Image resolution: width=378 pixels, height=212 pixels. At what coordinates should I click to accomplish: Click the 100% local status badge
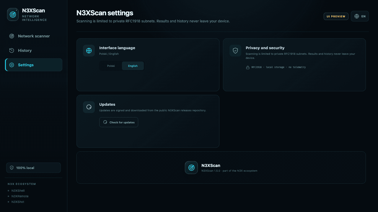(x=33, y=168)
